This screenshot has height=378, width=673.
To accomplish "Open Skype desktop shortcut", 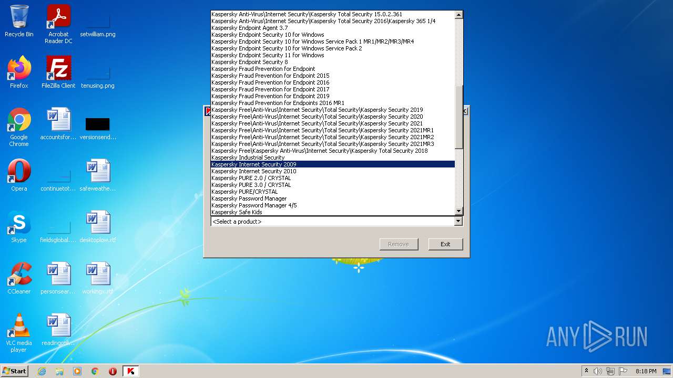I will pyautogui.click(x=19, y=227).
